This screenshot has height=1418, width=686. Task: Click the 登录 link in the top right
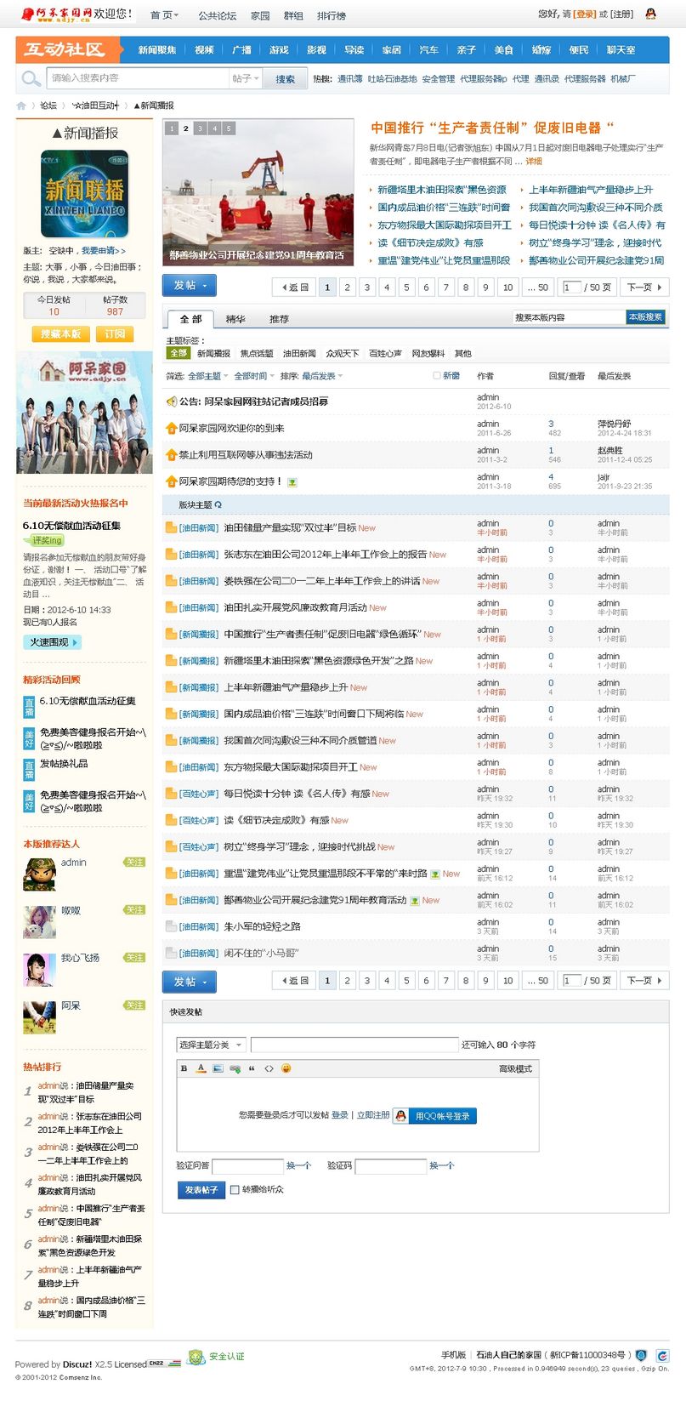tap(585, 14)
